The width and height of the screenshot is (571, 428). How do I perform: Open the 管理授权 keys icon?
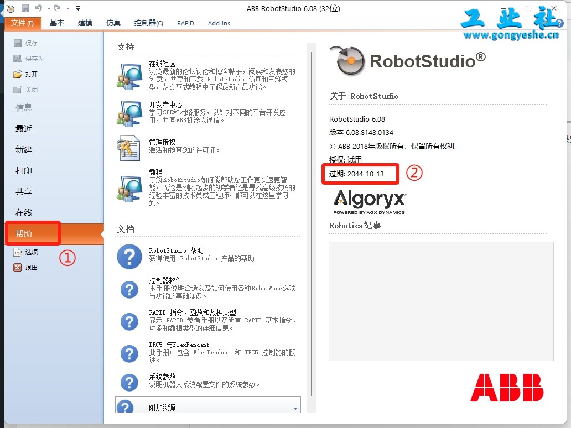pos(128,148)
